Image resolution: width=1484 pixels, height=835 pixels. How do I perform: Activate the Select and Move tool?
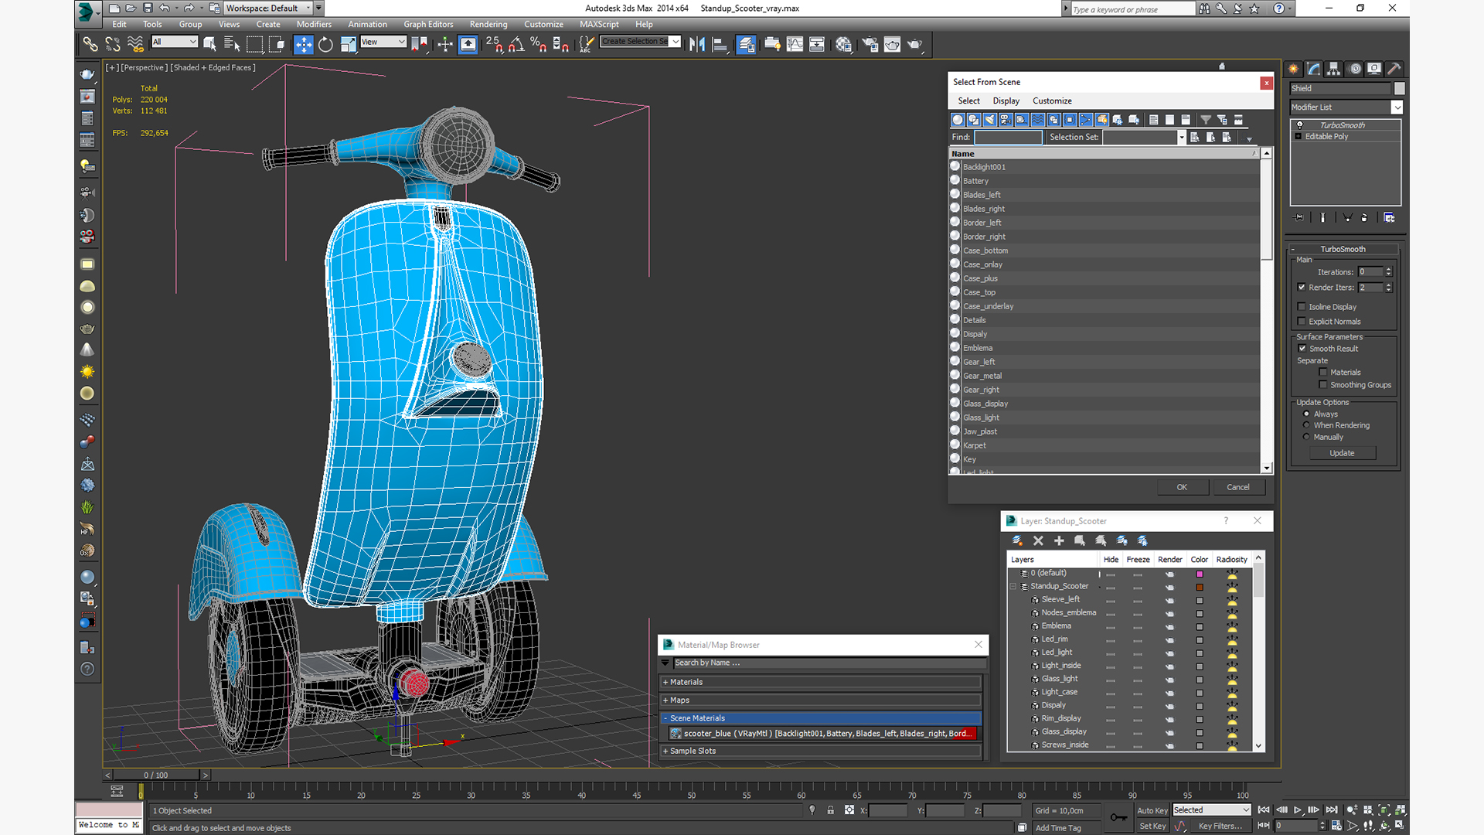pos(304,45)
